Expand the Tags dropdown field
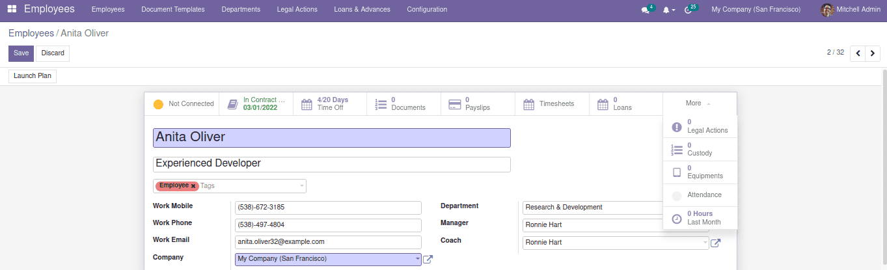887x270 pixels. pos(301,186)
